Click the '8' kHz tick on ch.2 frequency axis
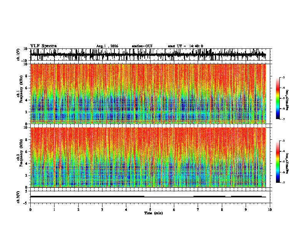This screenshot has width=304, height=235. pos(26,140)
